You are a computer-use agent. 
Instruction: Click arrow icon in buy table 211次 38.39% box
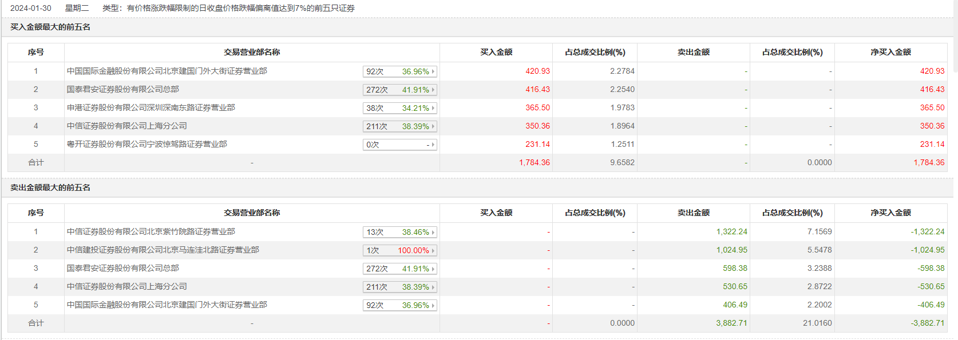coord(433,126)
